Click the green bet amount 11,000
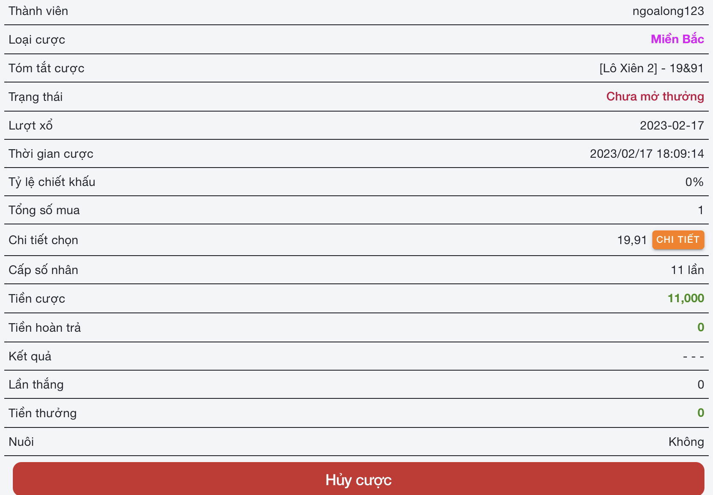The width and height of the screenshot is (713, 495). 686,298
